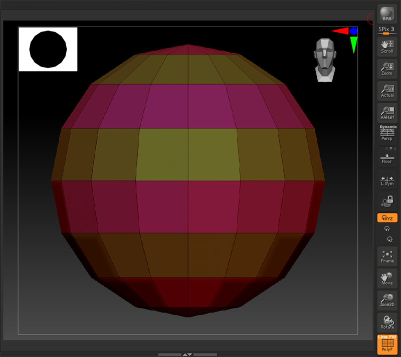This screenshot has width=401, height=357.
Task: Toggle the Floor grid display
Action: 387,157
